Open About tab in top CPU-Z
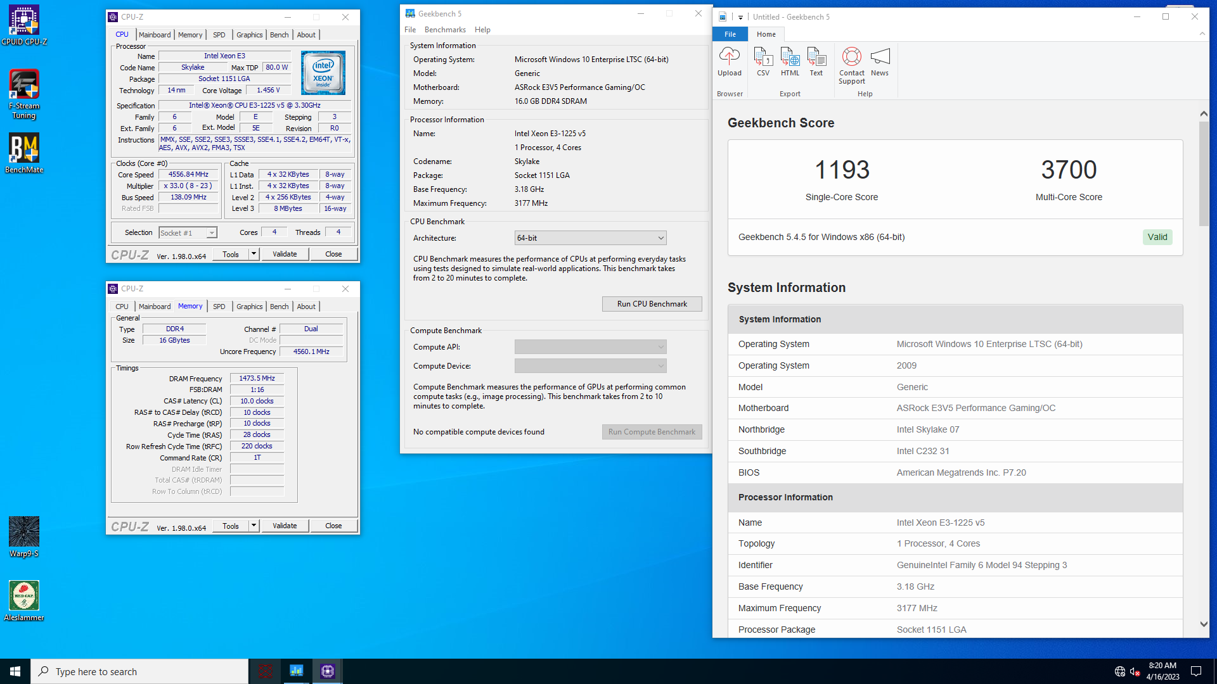The image size is (1217, 684). [x=306, y=35]
